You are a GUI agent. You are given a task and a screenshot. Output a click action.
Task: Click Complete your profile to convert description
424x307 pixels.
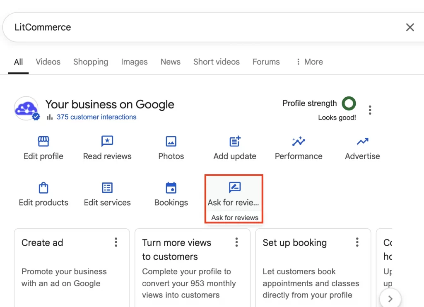(x=189, y=283)
